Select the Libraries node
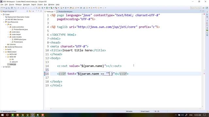This screenshot has width=209, height=117. point(12,45)
